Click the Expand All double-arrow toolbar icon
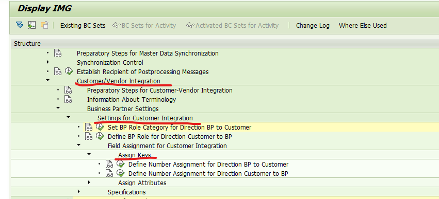The height and width of the screenshot is (199, 439). click(19, 25)
